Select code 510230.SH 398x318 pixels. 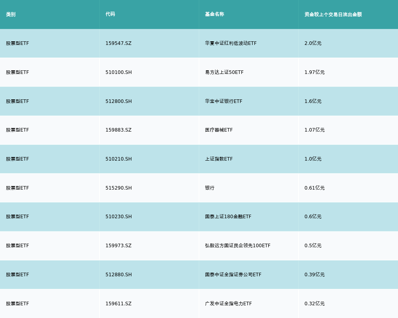pos(118,217)
